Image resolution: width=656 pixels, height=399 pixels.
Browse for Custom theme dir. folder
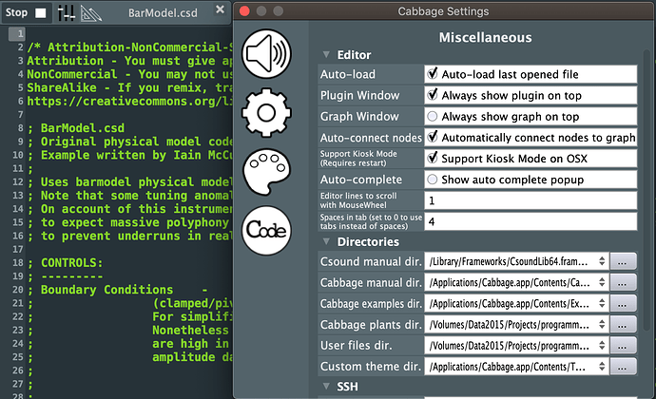tap(623, 367)
